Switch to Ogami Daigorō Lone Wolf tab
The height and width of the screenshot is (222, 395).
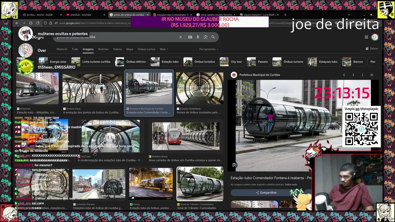point(259,15)
